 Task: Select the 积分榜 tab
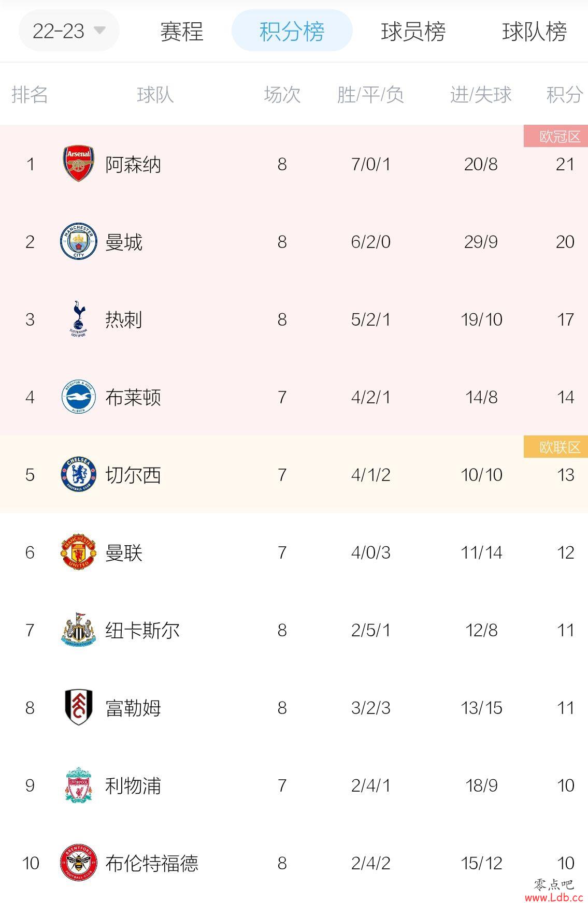[292, 31]
